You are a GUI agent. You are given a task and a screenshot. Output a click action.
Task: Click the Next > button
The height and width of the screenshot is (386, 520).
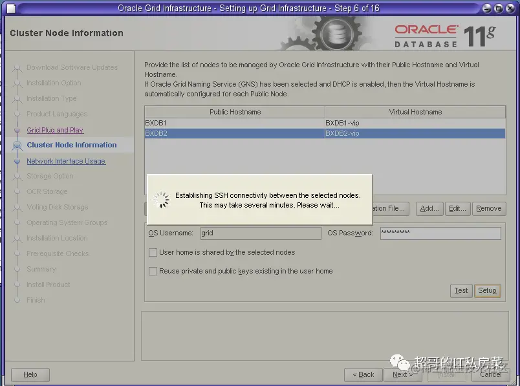point(402,375)
